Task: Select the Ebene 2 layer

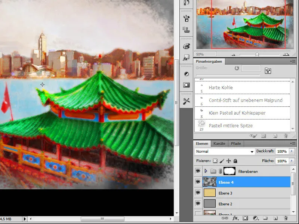Action: (246, 204)
